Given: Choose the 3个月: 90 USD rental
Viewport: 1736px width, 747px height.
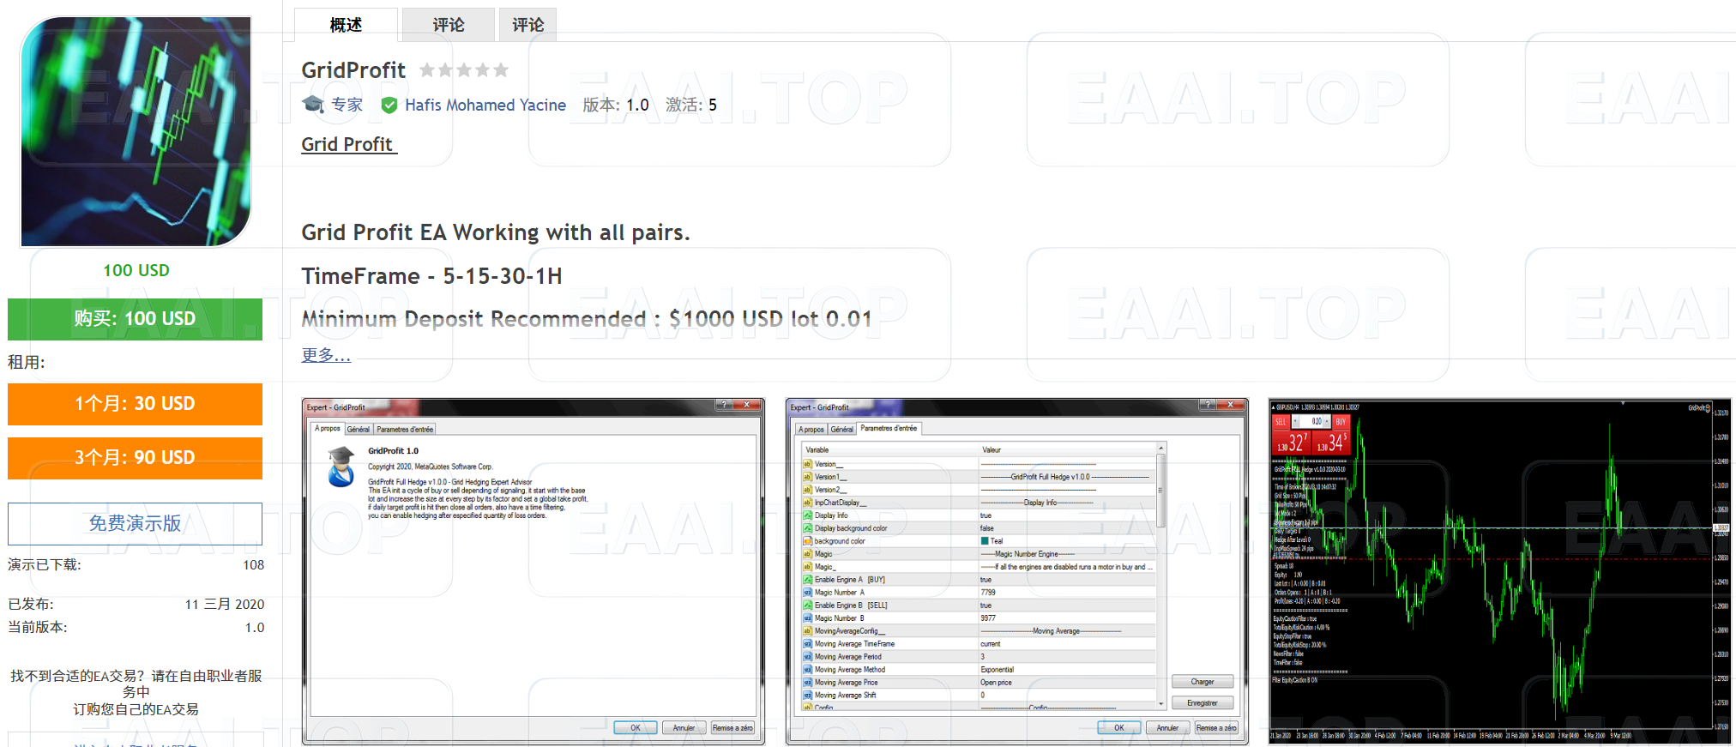Looking at the screenshot, I should (135, 458).
